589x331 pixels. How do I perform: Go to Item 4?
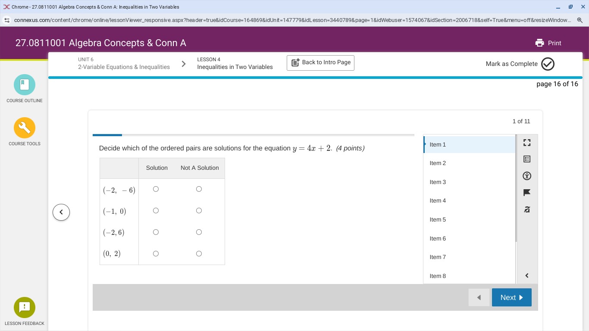coord(469,200)
